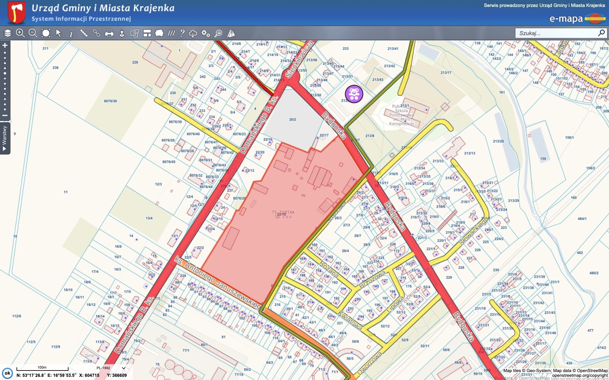The width and height of the screenshot is (609, 380).
Task: Open the print map tool
Action: (109, 33)
